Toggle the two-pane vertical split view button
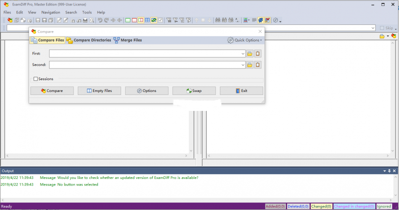Screen dimensions: 399x210 pos(141,20)
